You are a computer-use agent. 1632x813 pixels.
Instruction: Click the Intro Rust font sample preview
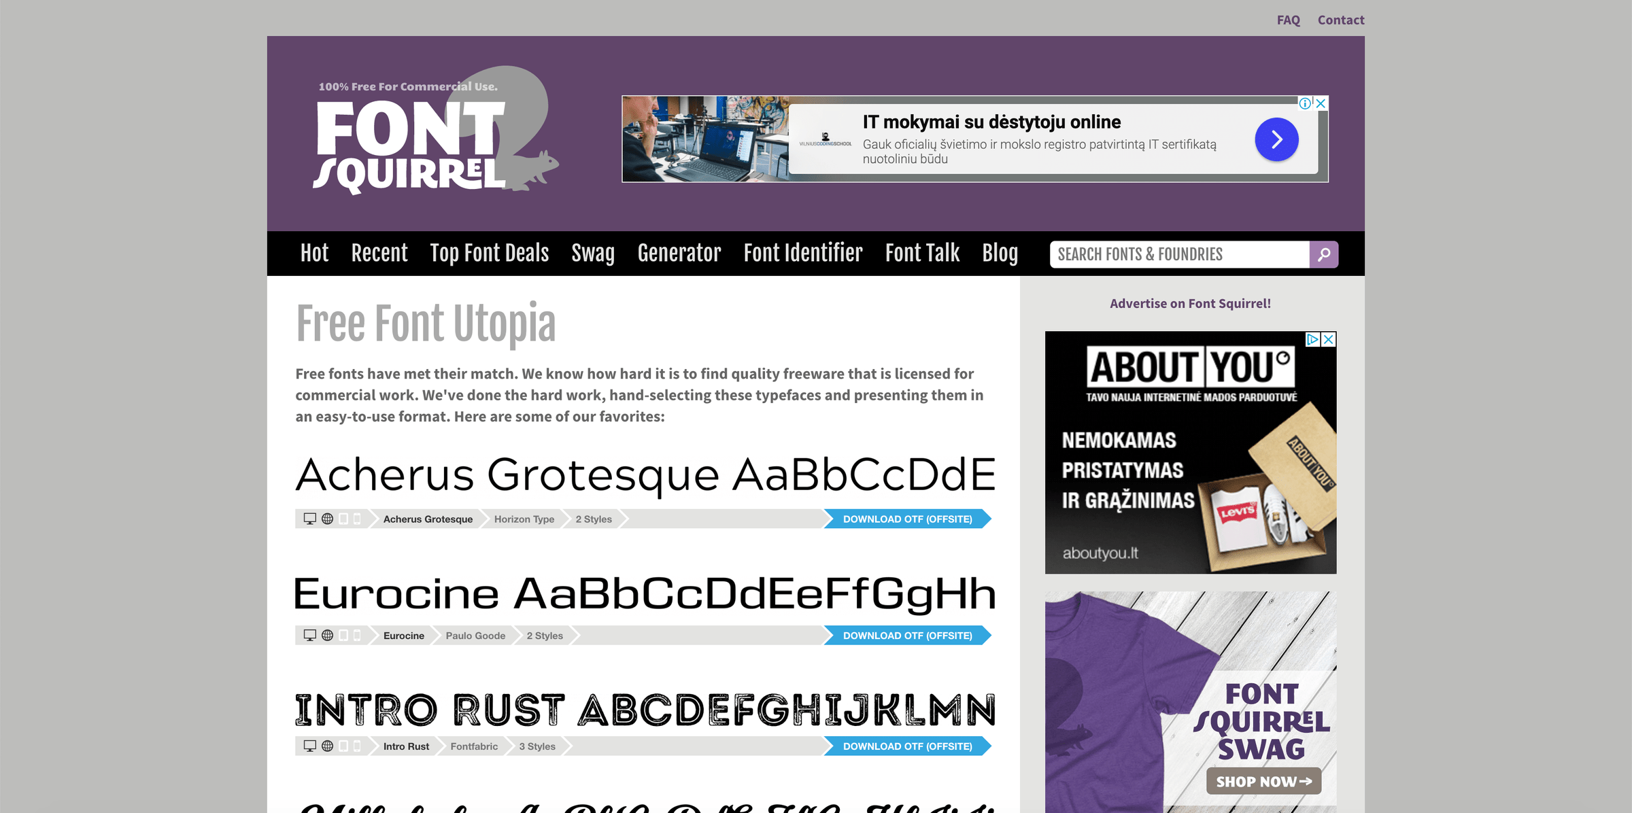[x=645, y=710]
